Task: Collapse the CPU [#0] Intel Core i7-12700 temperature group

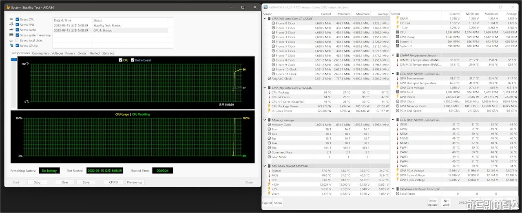Action: tap(265, 88)
